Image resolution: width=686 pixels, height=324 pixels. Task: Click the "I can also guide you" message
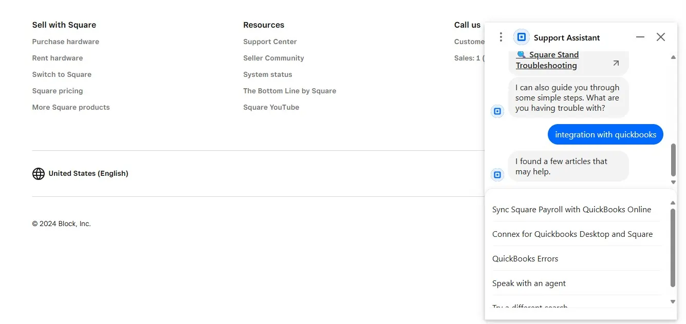568,97
